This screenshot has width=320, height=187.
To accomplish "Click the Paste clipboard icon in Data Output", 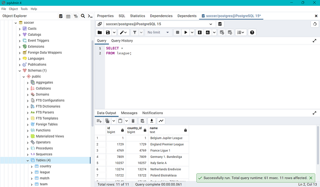I will click(x=120, y=121).
